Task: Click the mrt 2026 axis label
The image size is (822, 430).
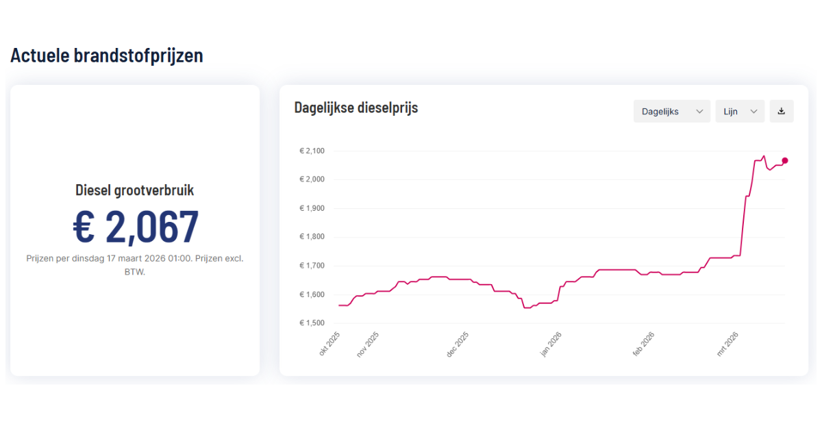Action: [727, 344]
